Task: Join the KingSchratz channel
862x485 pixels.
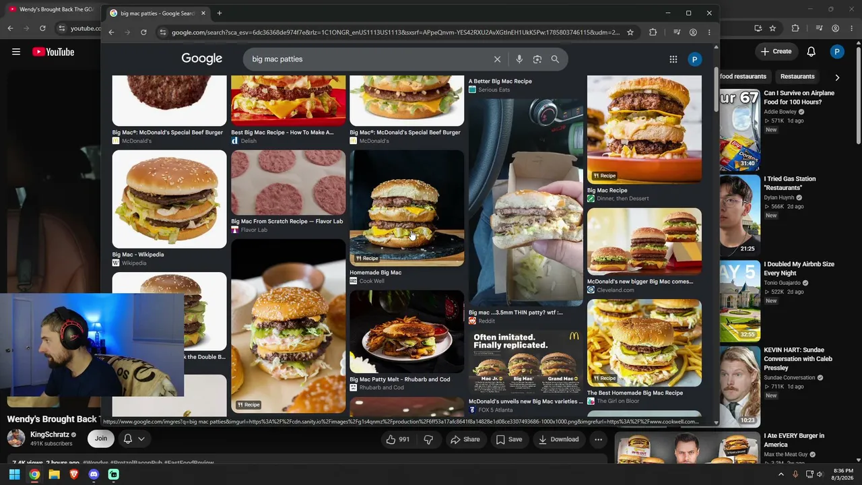Action: coord(100,439)
